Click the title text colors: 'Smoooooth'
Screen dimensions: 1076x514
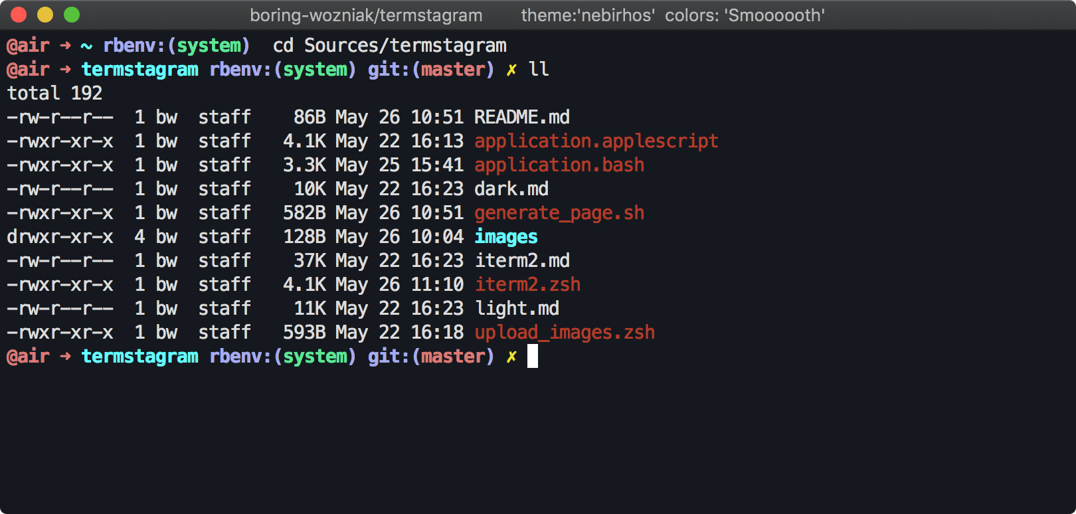745,15
